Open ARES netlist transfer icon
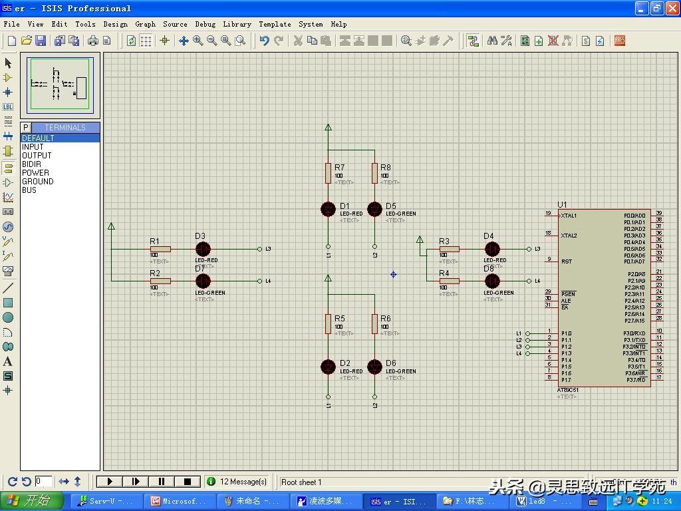 point(619,41)
